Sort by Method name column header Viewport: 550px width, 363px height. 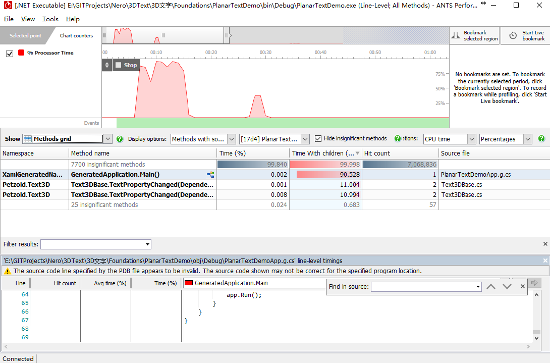coord(143,153)
